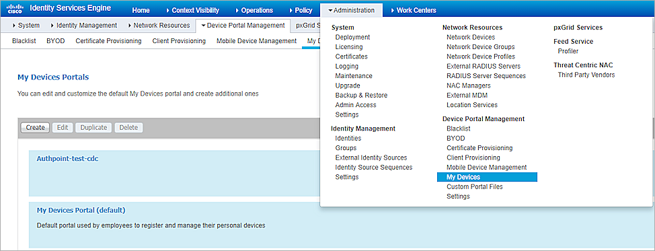Select BYOD in the Administration dropdown
The width and height of the screenshot is (655, 251).
pyautogui.click(x=456, y=138)
